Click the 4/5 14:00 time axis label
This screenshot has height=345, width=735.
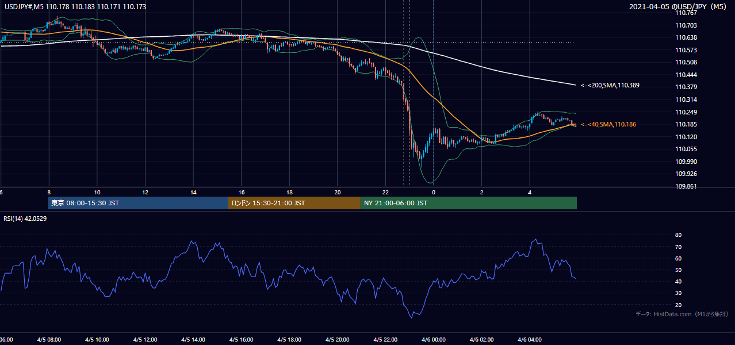point(193,340)
